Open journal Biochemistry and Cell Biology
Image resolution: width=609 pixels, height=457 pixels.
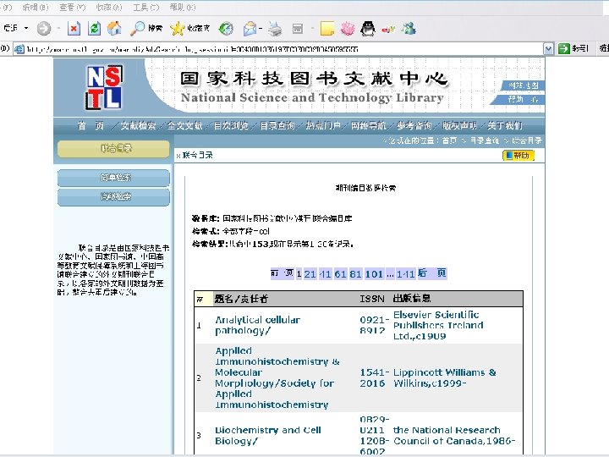tap(268, 435)
